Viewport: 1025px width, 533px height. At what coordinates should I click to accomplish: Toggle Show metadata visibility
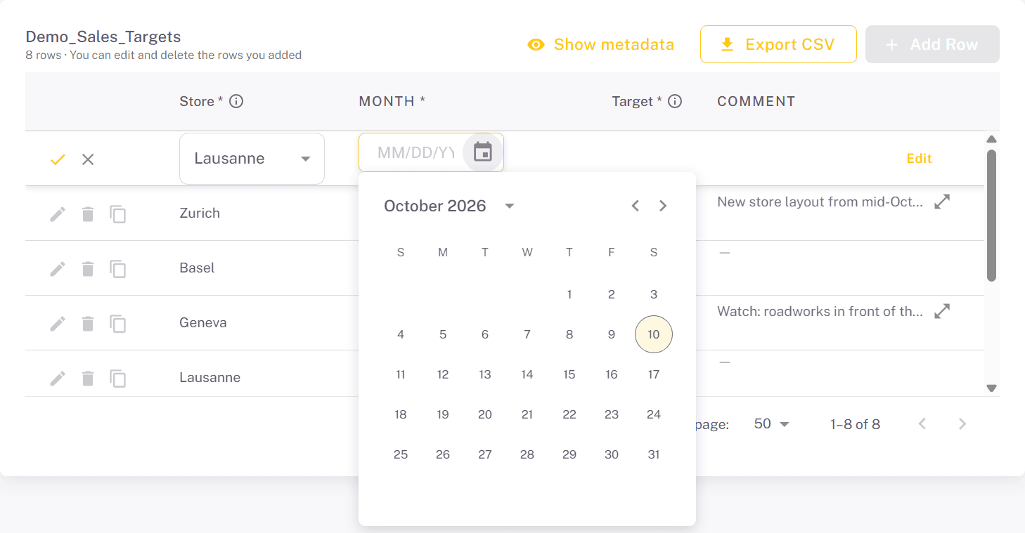[601, 44]
